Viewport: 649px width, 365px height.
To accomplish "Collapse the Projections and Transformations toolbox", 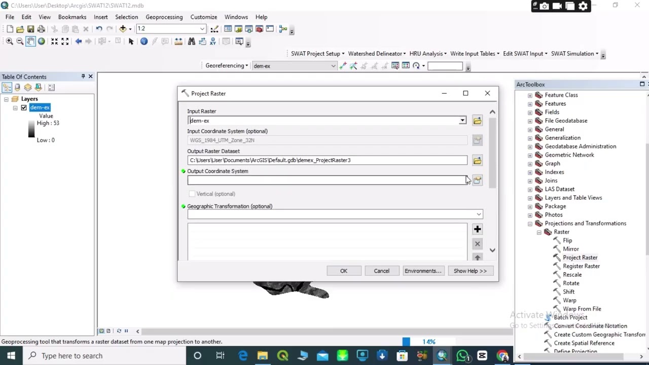I will pos(530,224).
